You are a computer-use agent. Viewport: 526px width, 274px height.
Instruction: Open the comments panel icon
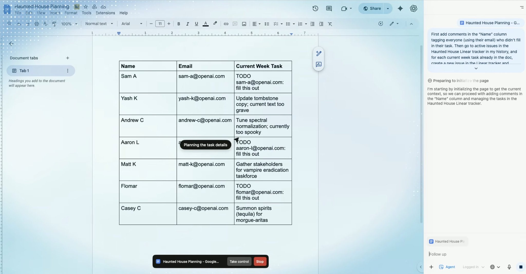point(329,8)
